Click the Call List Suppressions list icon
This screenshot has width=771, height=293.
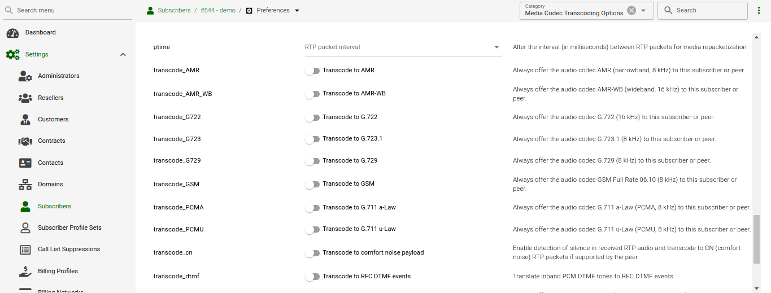[x=25, y=250]
